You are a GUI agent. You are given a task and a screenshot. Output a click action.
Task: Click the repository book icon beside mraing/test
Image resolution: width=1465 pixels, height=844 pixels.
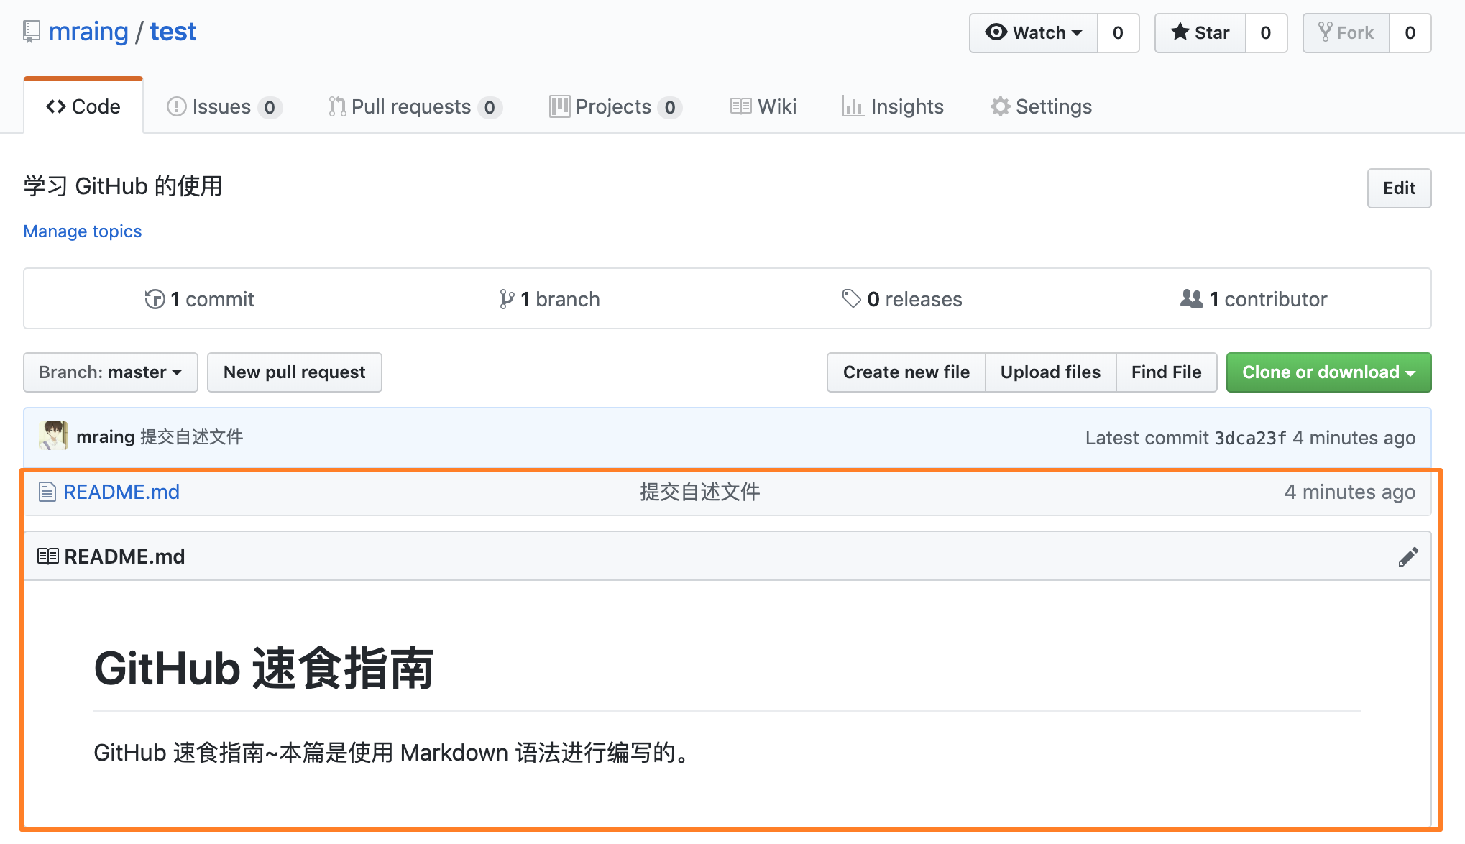[x=30, y=31]
